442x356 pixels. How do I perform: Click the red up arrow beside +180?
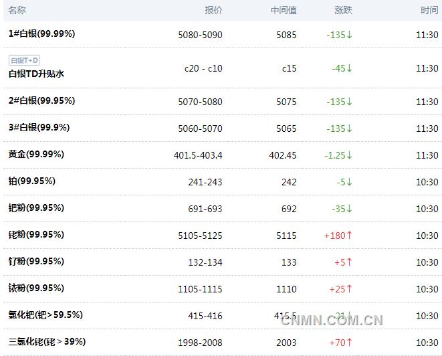point(349,235)
